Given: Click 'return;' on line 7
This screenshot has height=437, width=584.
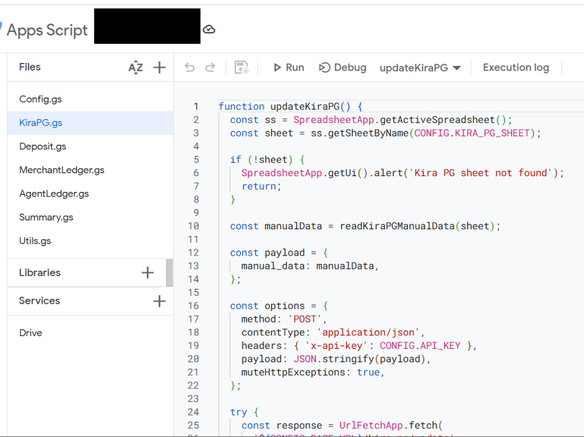Looking at the screenshot, I should coord(262,186).
